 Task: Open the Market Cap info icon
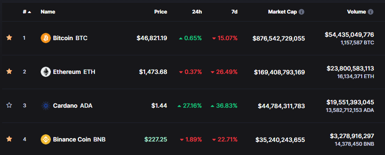pos(301,12)
